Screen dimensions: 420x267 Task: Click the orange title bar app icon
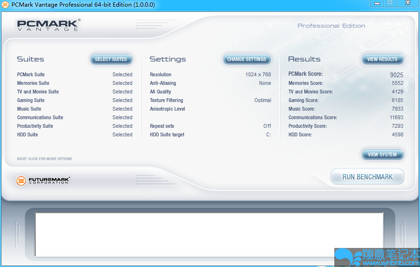5,5
